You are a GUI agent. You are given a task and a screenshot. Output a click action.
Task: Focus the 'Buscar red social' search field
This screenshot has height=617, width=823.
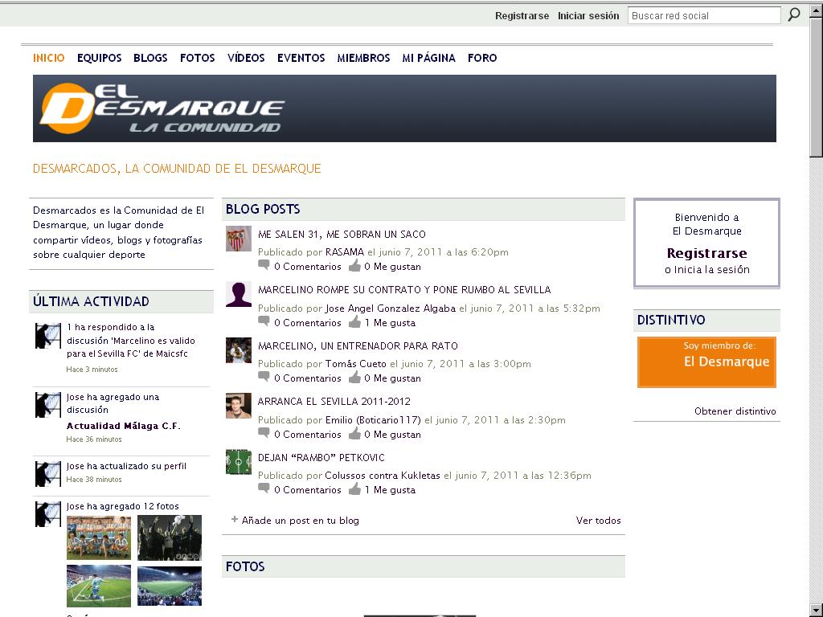704,16
